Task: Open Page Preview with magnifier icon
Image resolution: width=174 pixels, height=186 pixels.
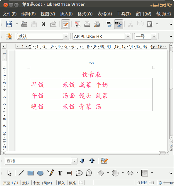Action: [x=97, y=24]
